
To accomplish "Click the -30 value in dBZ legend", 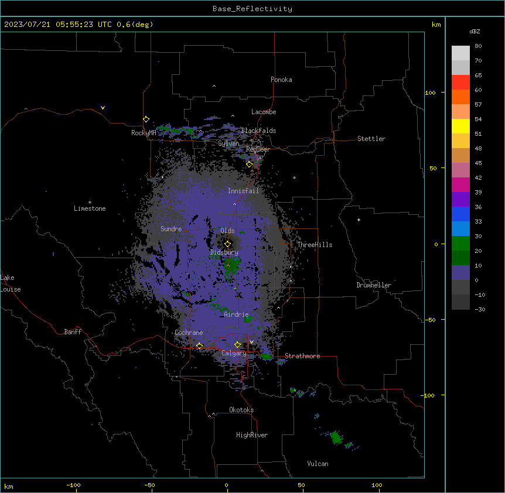I will coord(480,309).
